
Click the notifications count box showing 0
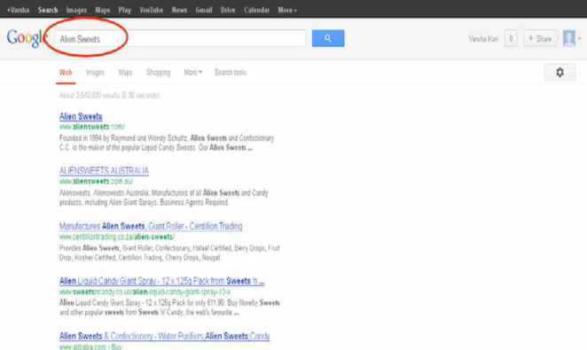click(511, 38)
